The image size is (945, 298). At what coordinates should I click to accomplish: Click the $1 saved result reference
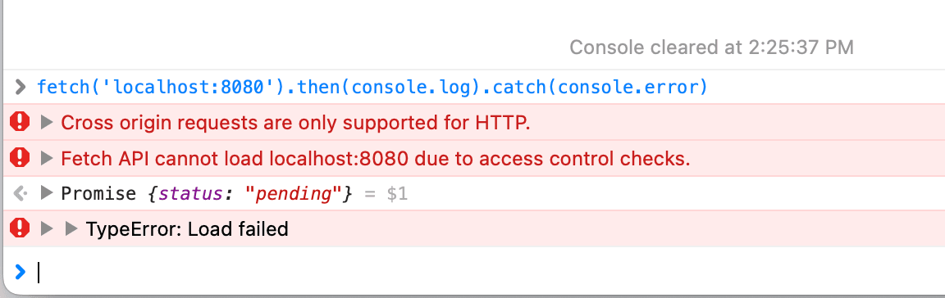pyautogui.click(x=396, y=194)
